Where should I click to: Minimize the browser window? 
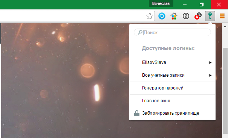coord(185,5)
